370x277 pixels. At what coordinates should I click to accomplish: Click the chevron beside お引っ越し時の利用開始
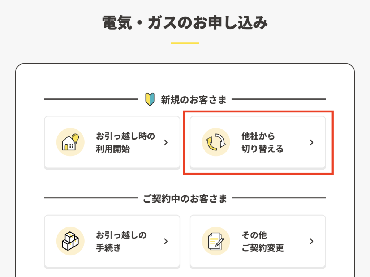coord(166,142)
